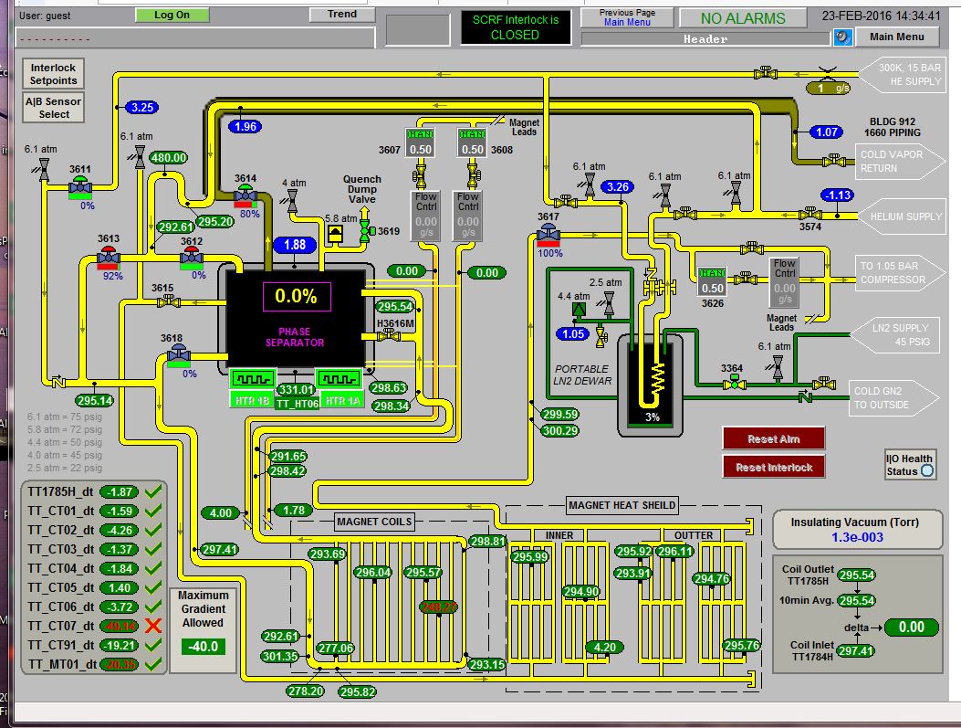Select valve 3618 icon
This screenshot has height=728, width=961.
pos(178,354)
